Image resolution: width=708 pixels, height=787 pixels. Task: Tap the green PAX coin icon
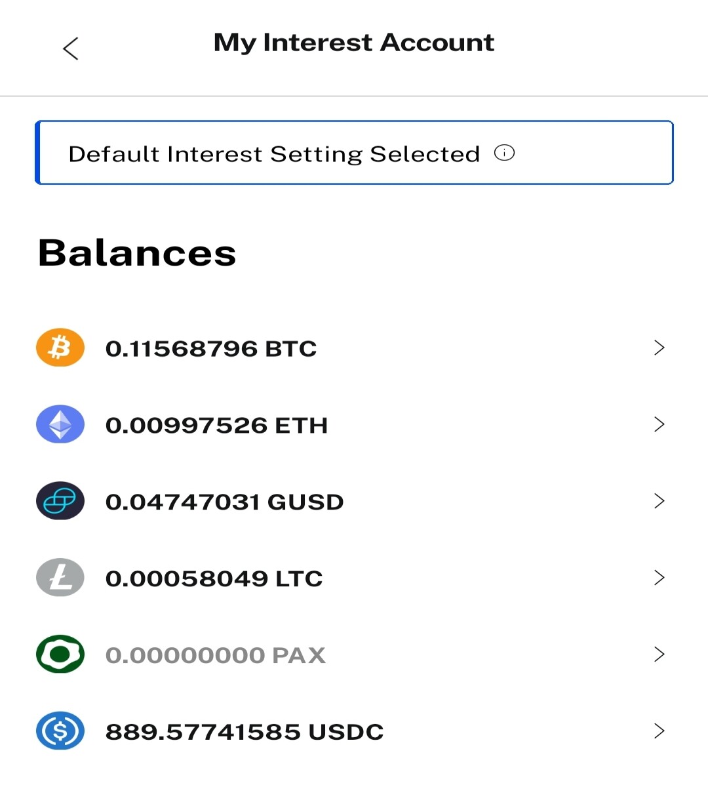click(x=60, y=655)
